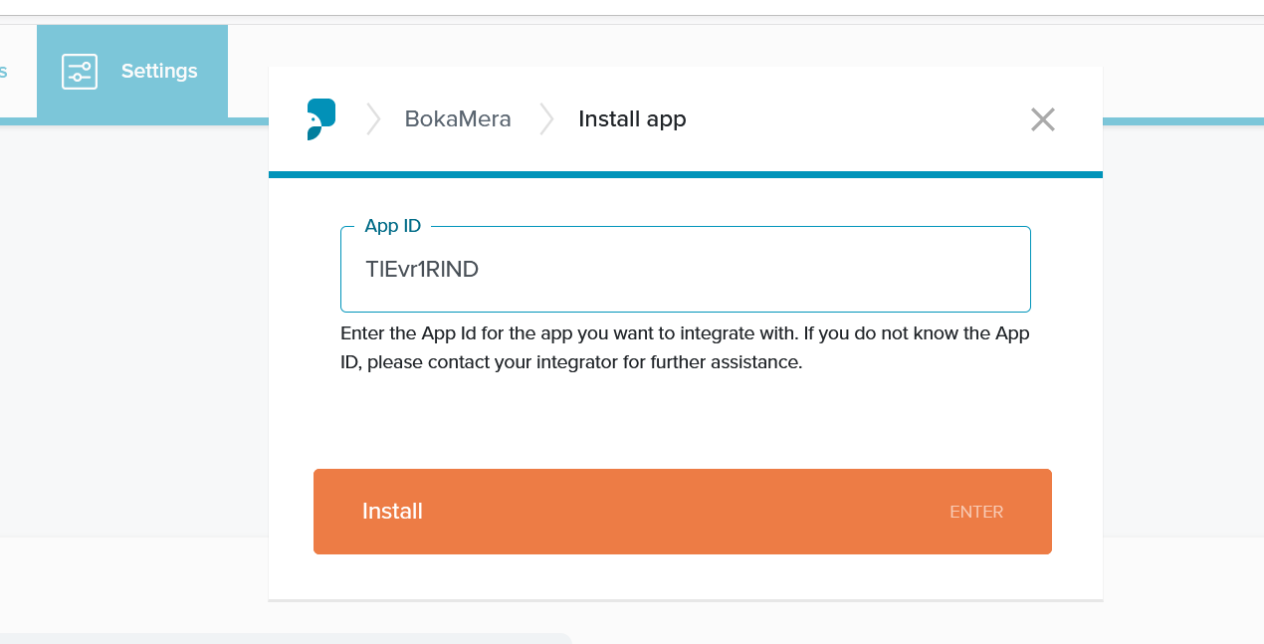This screenshot has width=1264, height=644.
Task: Click the Settings sliders icon
Action: (80, 72)
